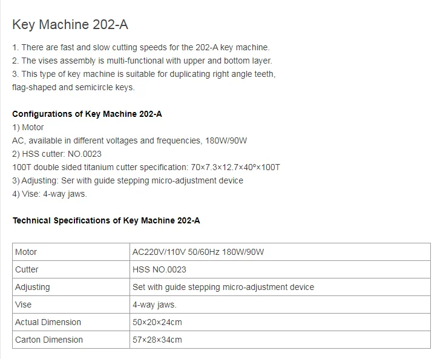
Task: Click the '4) Vise: 4-way jaws' line
Action: [x=50, y=194]
